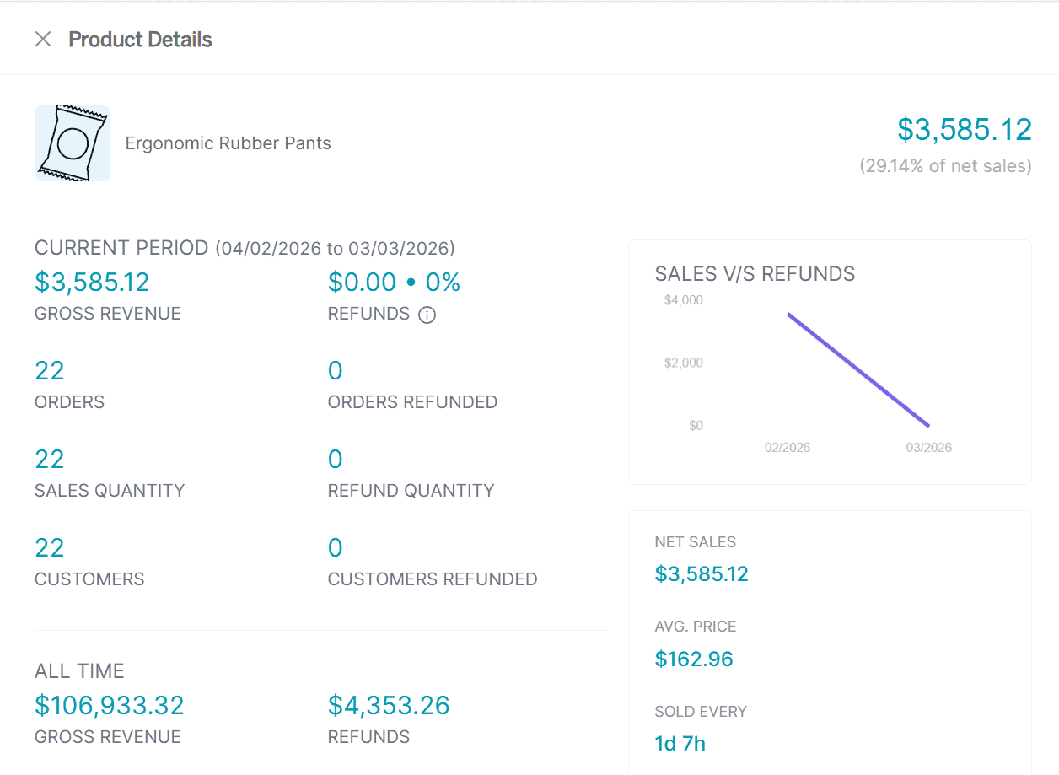Click the Sales V/S Refunds chart title
The image size is (1059, 775).
(755, 274)
